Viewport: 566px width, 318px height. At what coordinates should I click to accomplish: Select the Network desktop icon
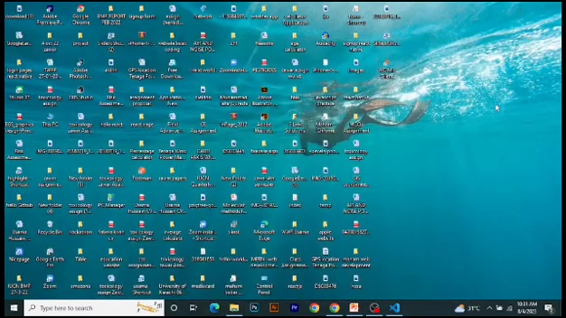coord(203,12)
